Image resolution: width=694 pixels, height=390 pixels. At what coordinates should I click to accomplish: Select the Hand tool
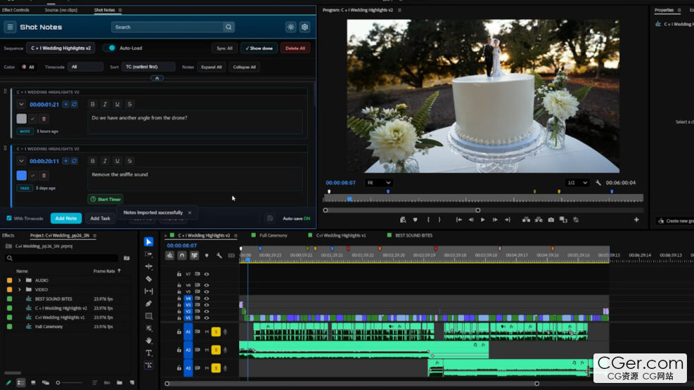point(149,341)
